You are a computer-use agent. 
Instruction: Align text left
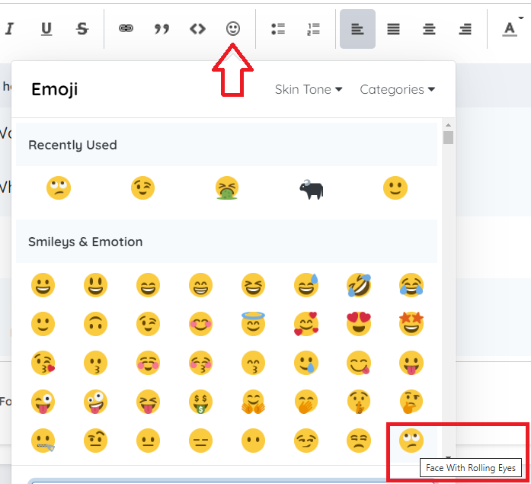[x=357, y=29]
